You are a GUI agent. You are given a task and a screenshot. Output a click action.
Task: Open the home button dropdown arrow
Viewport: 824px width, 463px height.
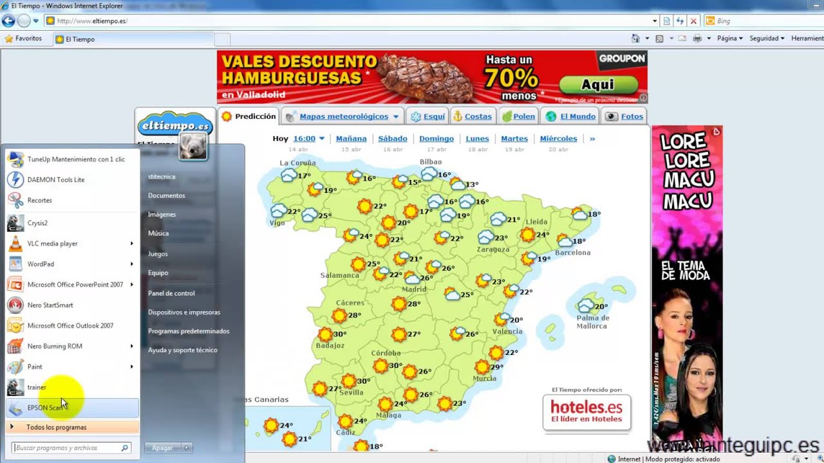click(646, 39)
